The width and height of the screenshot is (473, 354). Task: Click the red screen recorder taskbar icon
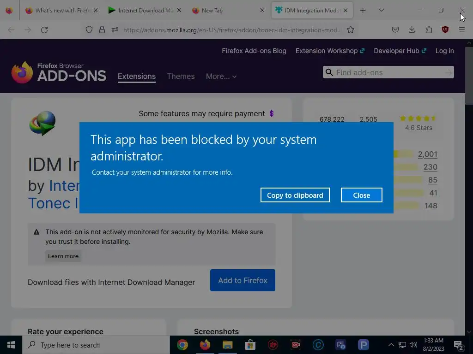(295, 345)
